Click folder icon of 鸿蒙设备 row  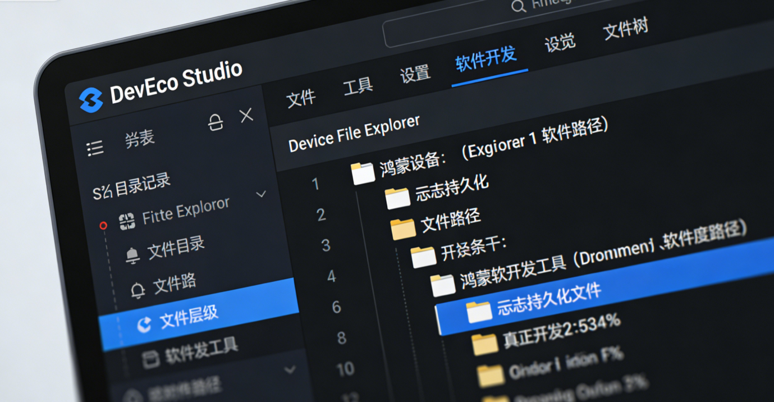coord(363,173)
